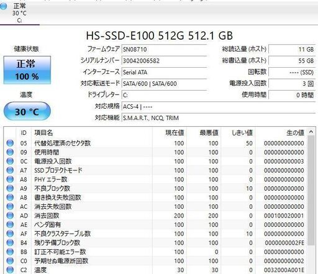Select the C: drive tab at top
This screenshot has height=274, width=318.
pos(19,13)
